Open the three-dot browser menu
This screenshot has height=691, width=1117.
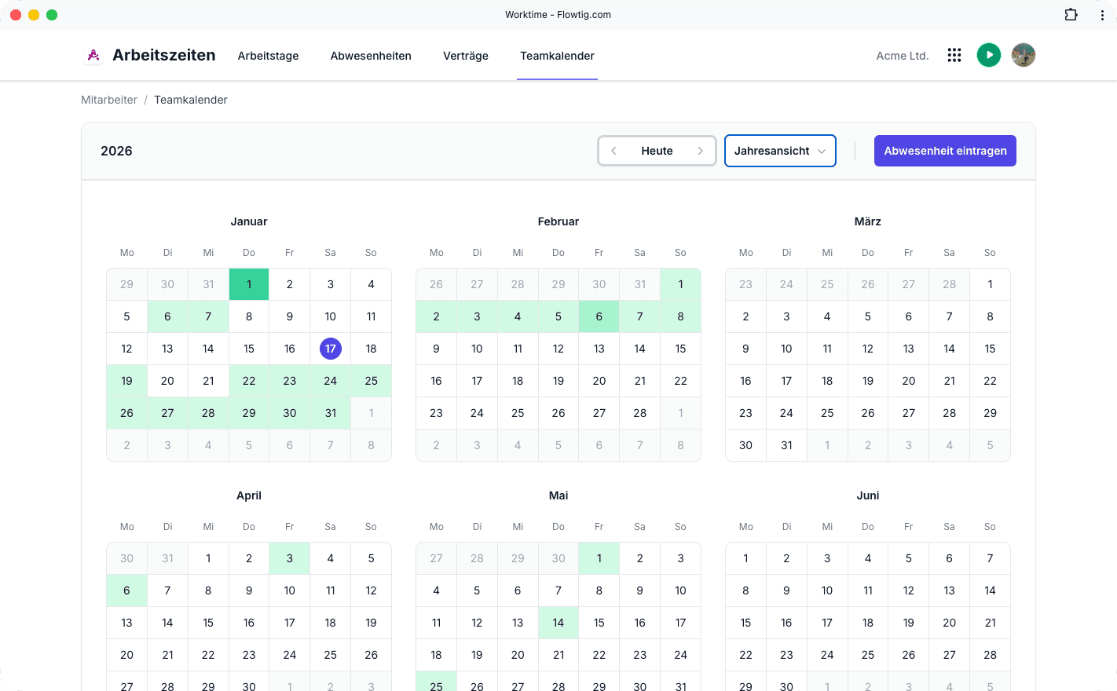click(1102, 14)
